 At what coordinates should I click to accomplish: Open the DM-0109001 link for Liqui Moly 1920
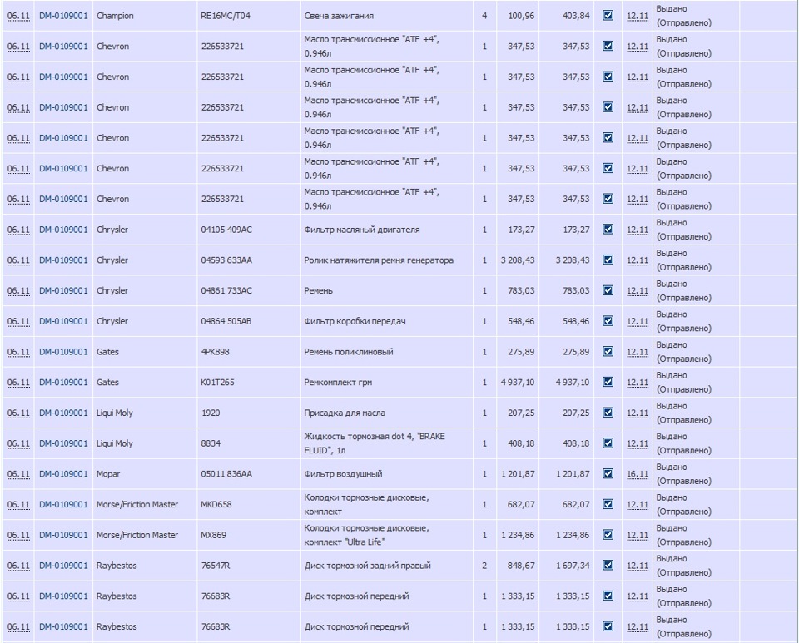point(63,413)
